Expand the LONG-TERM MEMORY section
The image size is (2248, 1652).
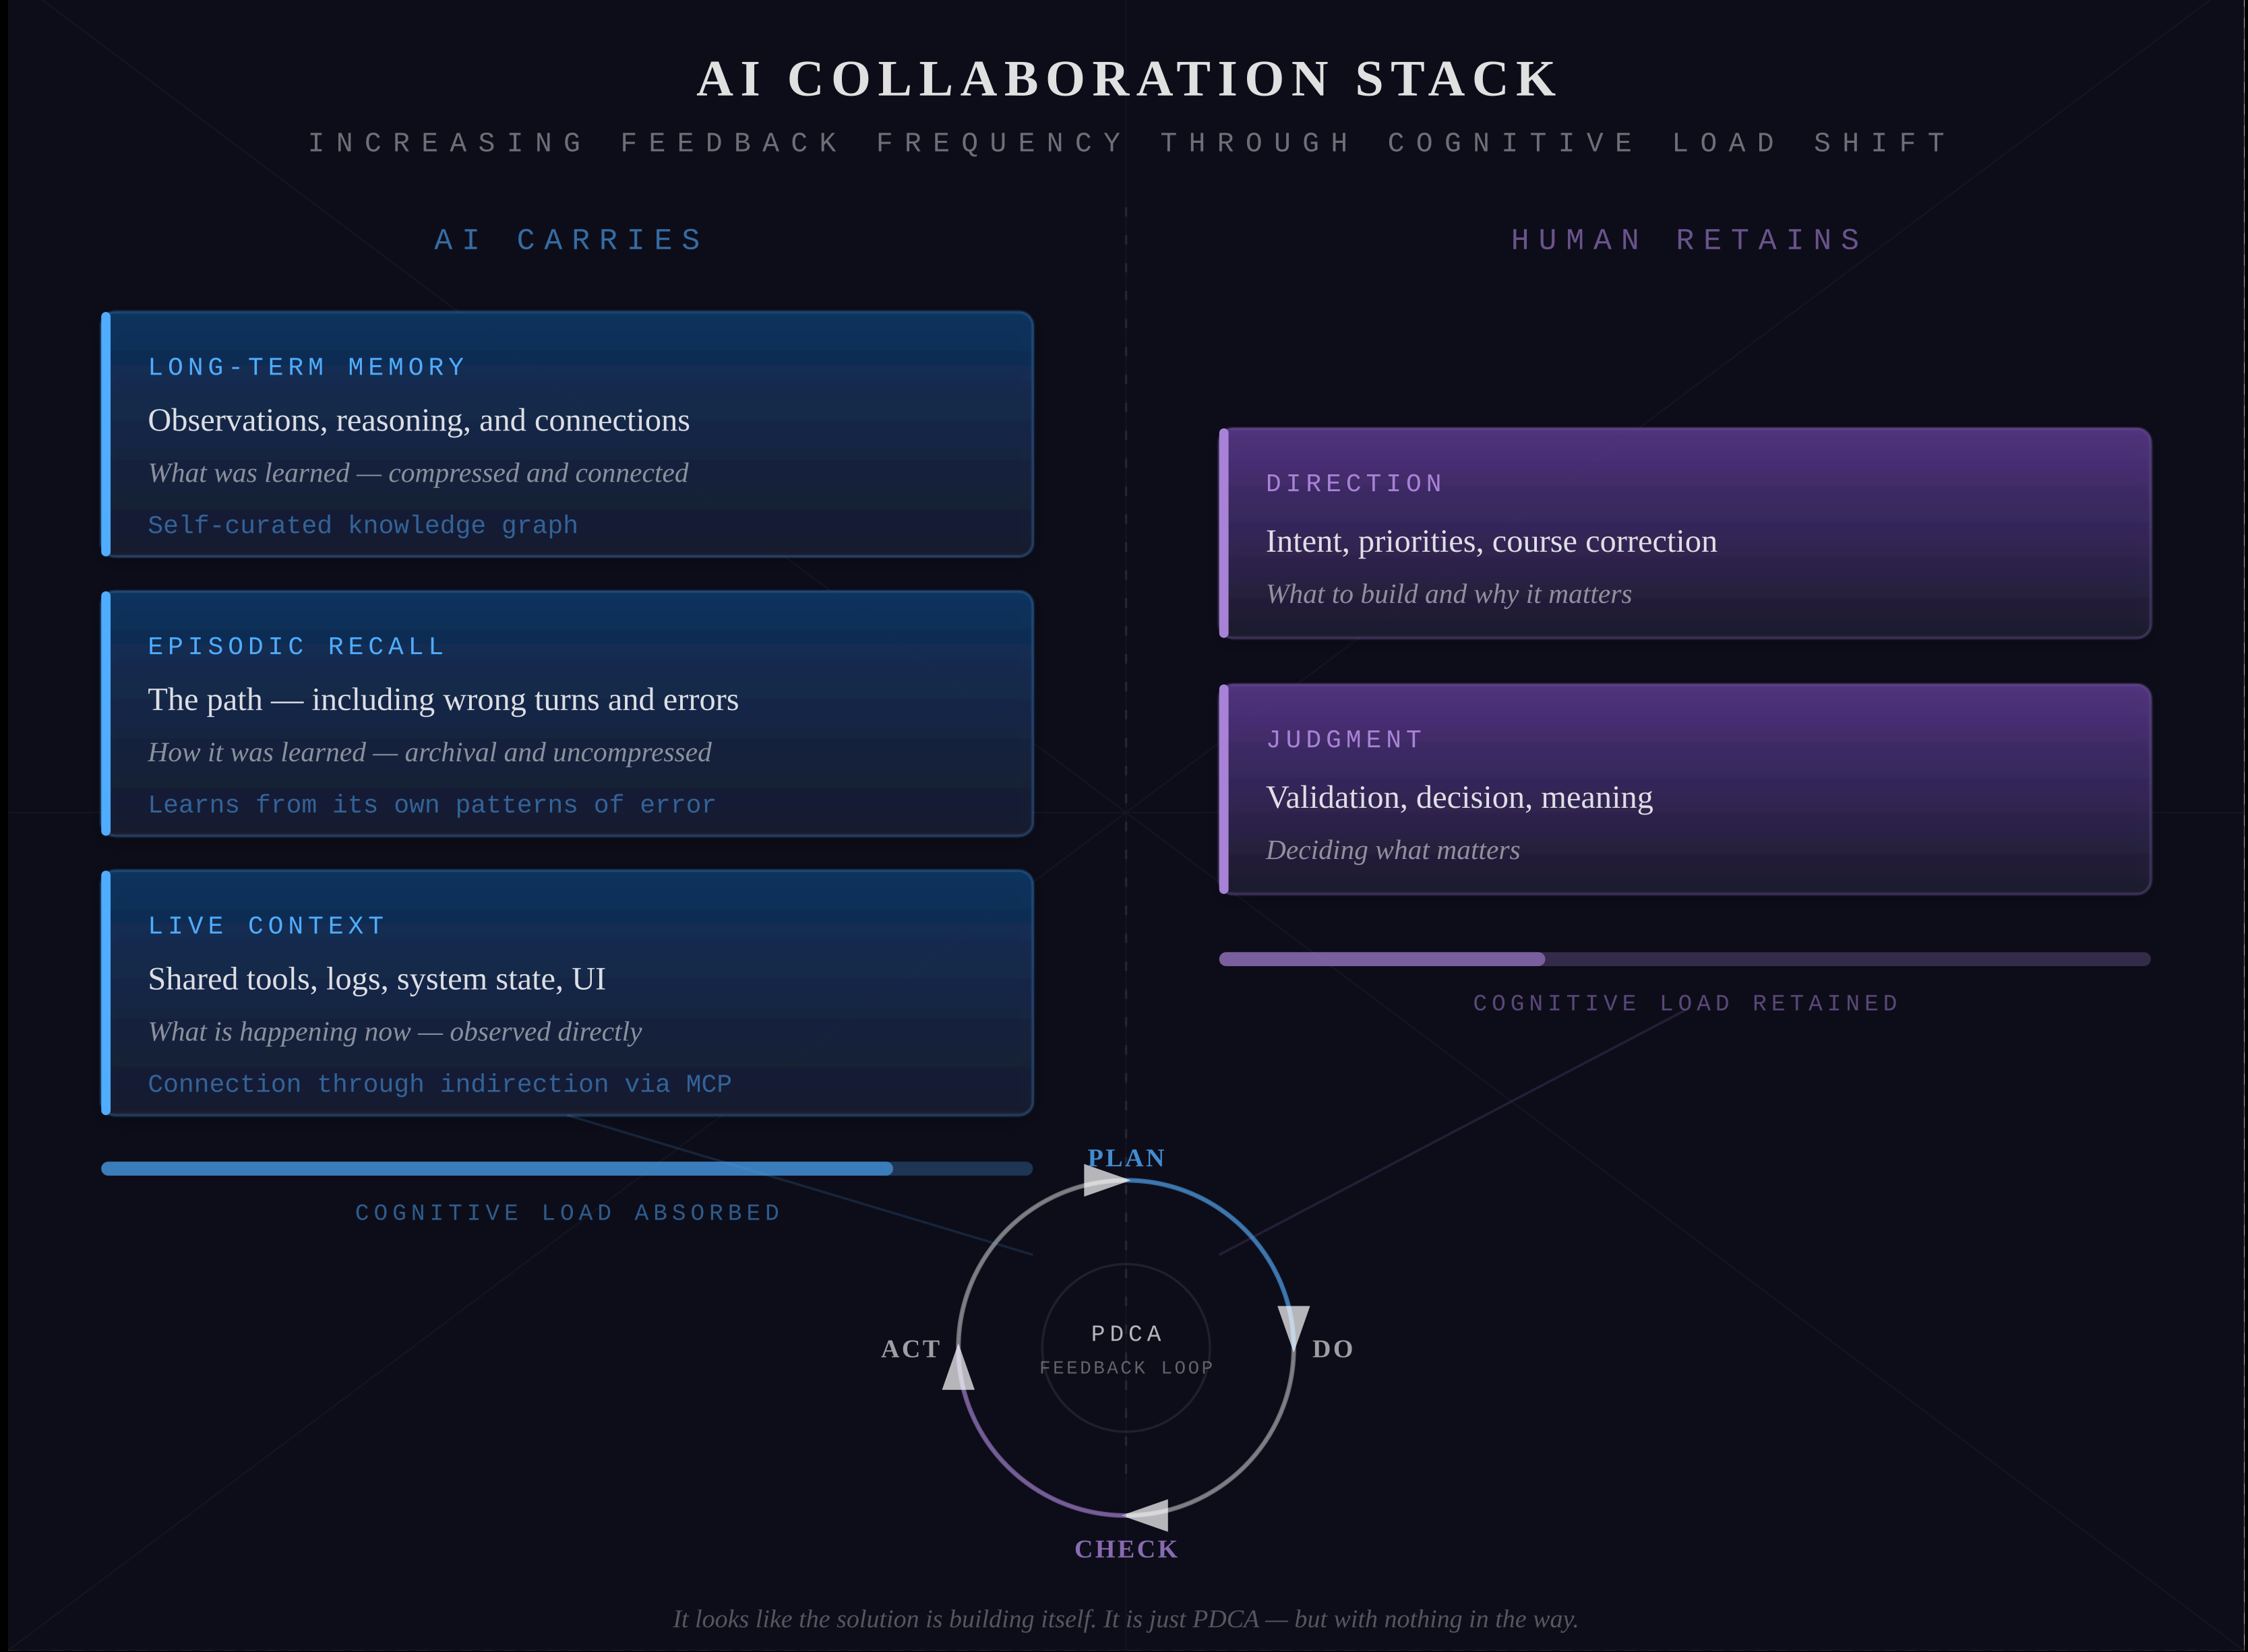(568, 432)
